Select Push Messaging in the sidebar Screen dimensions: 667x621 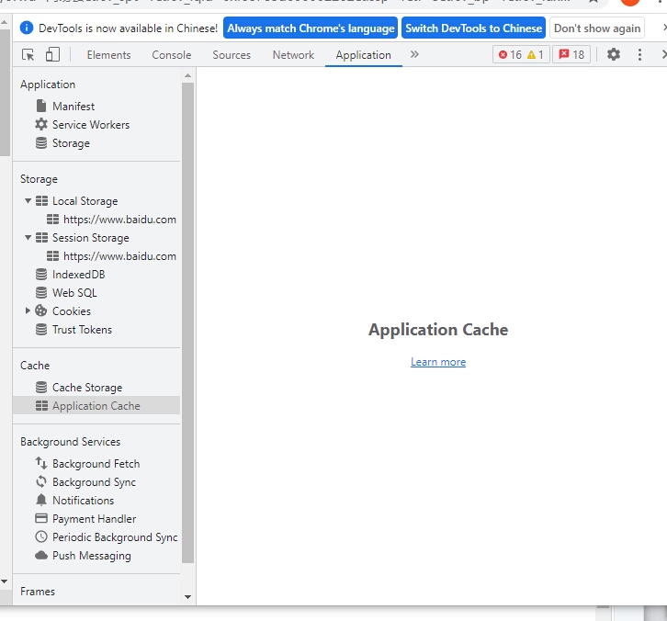click(x=92, y=556)
